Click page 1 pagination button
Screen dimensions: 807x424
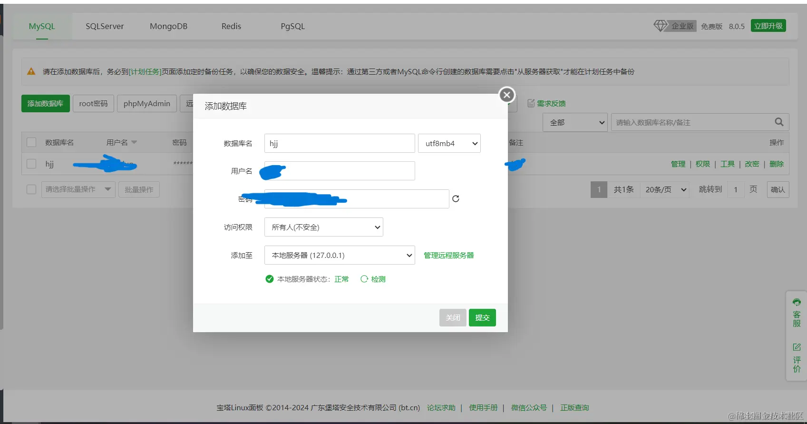pos(599,189)
